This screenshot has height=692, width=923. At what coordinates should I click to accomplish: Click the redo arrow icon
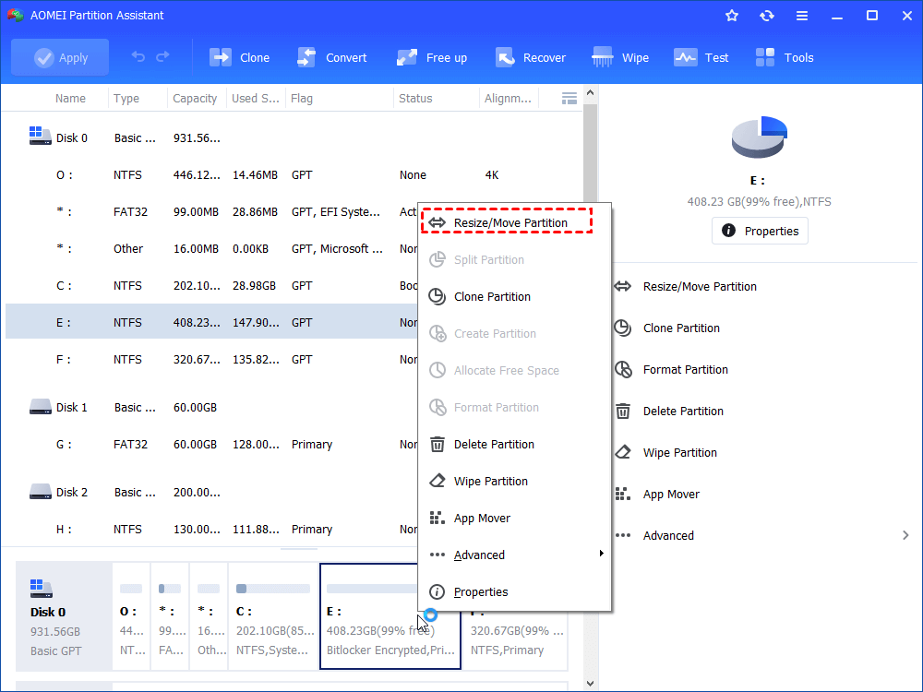pos(162,57)
